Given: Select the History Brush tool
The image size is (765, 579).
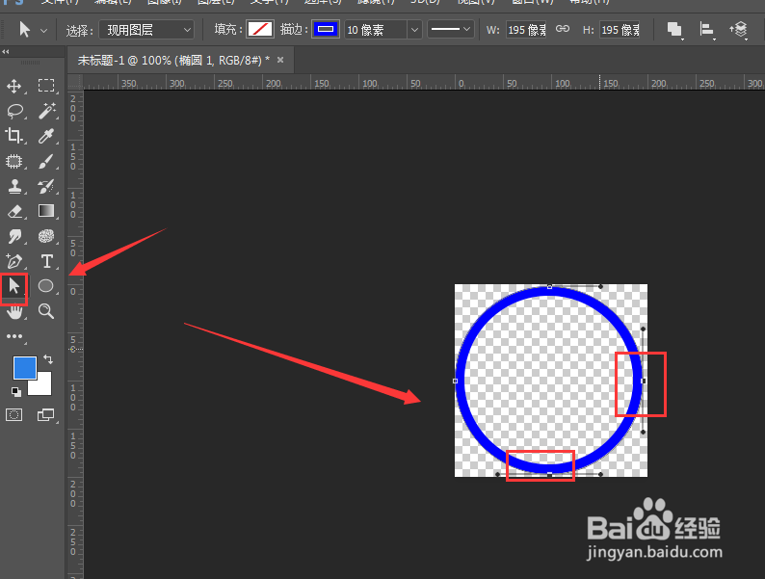Looking at the screenshot, I should (46, 186).
